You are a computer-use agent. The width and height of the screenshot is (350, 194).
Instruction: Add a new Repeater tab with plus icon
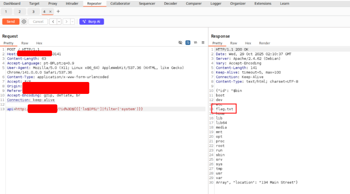pos(58,11)
